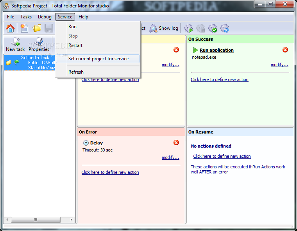Image resolution: width=297 pixels, height=231 pixels.
Task: Click greyed gear stop service icon
Action: pos(200,28)
